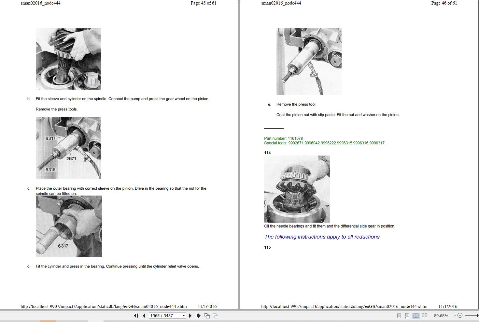This screenshot has width=479, height=322.
Task: Click the localhost URL in page 46 footer
Action: pyautogui.click(x=344, y=306)
